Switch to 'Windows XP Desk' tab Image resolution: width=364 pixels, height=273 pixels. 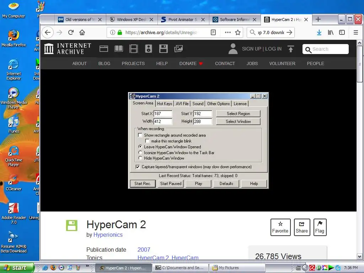click(x=132, y=20)
